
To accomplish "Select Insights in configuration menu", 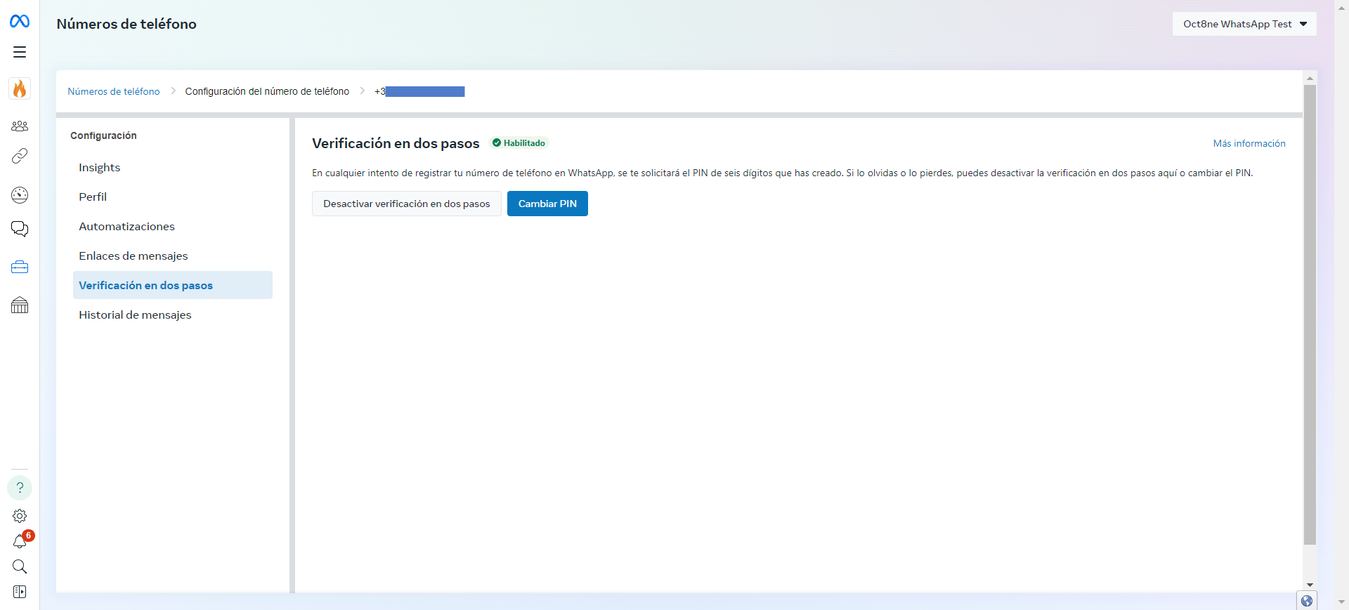I will pyautogui.click(x=99, y=168).
